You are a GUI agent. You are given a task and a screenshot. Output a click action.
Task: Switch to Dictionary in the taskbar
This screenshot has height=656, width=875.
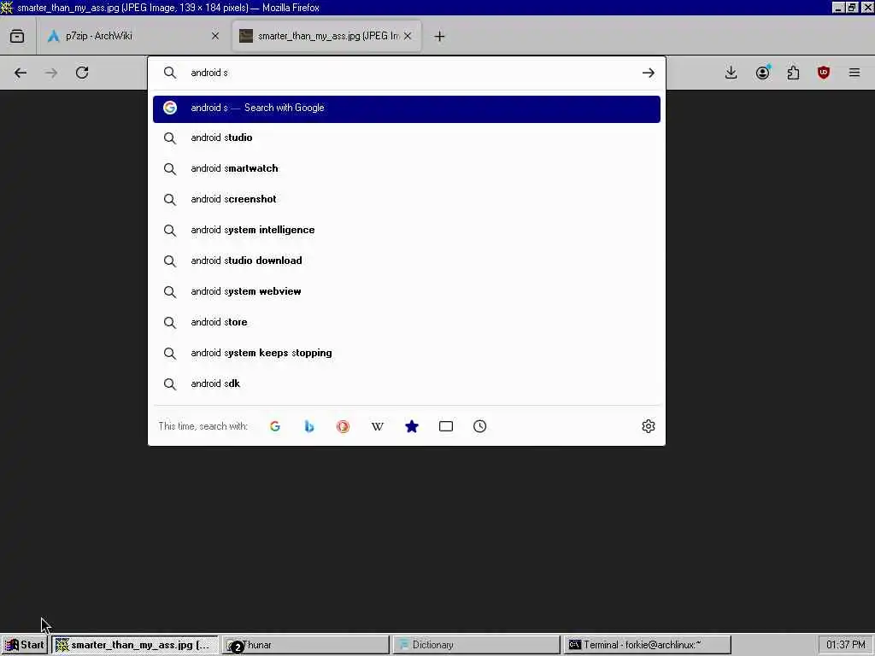pyautogui.click(x=476, y=645)
